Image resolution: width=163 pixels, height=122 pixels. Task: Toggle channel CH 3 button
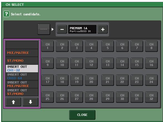(x=77, y=46)
